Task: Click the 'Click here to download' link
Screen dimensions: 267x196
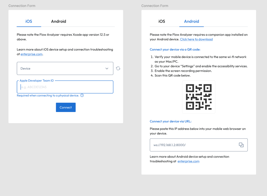Action: (196, 39)
